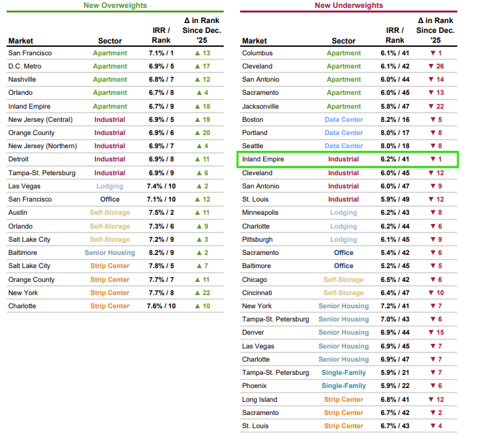Select the 'Cincinnati' market cell
The width and height of the screenshot is (479, 444).
click(257, 292)
